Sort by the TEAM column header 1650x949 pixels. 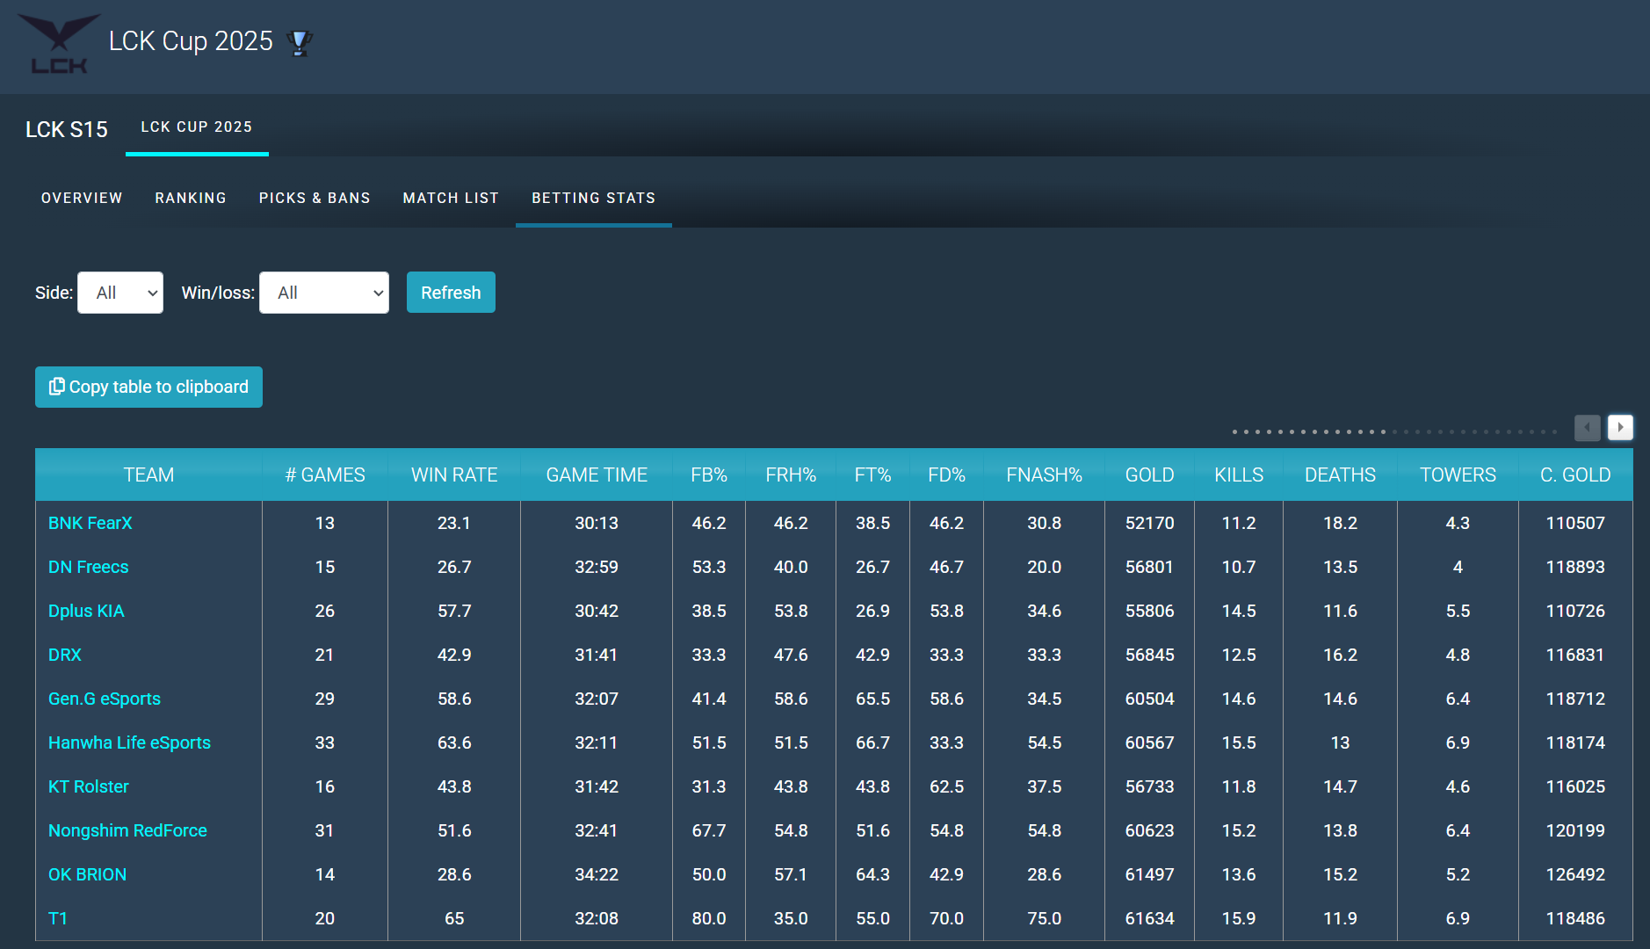click(148, 474)
